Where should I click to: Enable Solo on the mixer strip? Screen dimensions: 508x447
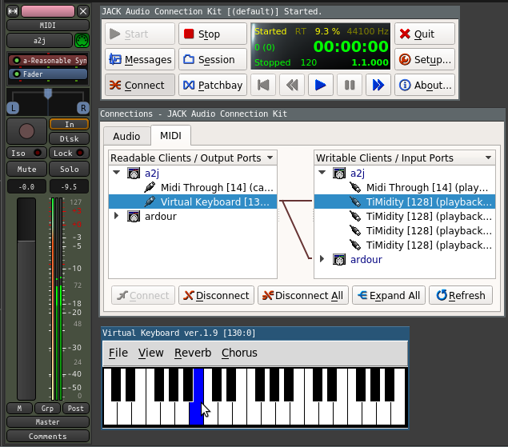click(x=69, y=170)
